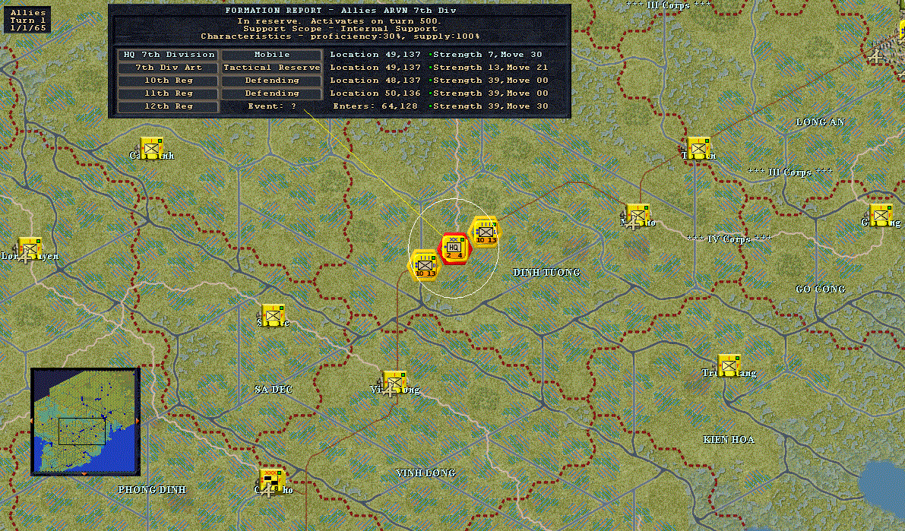905x531 pixels.
Task: Click the DINH TUONG province label
Action: [x=546, y=273]
